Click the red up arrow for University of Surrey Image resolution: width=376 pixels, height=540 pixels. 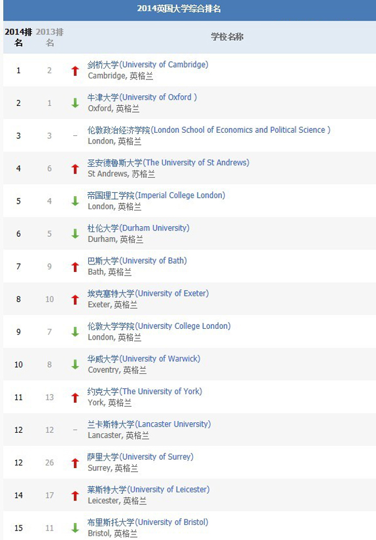[75, 463]
